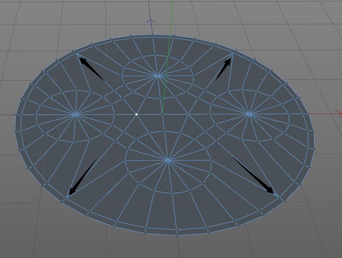Select rim vertex the upper-left arrow points to
Screen dimensions: 342x258
[76, 53]
